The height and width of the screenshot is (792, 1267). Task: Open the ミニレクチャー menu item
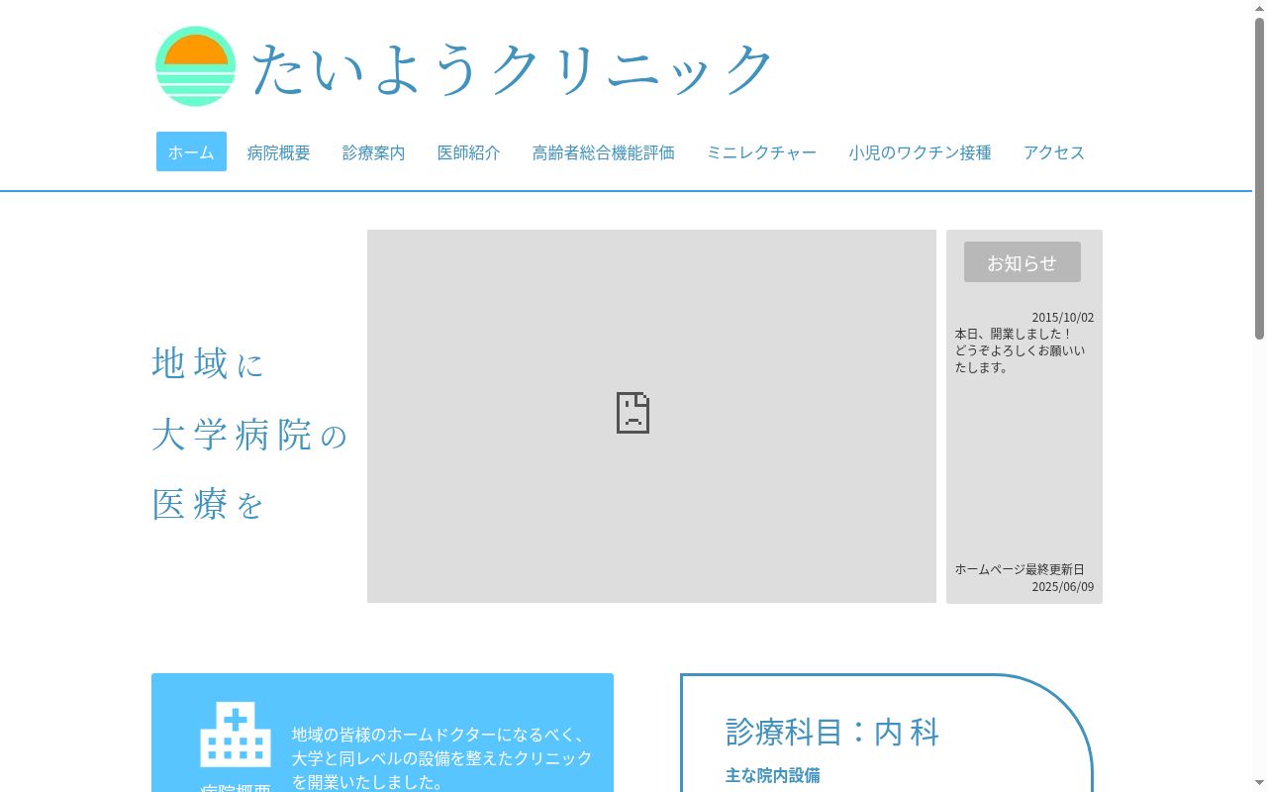point(761,152)
